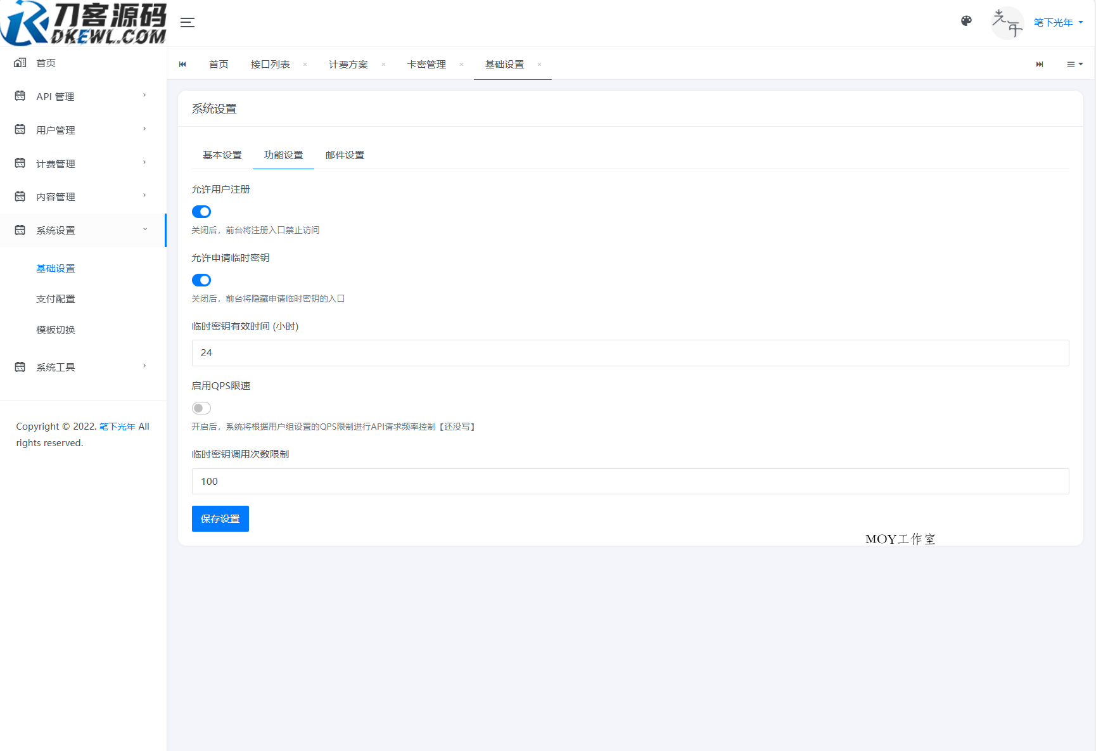Click the temporary key validity hours input field
Screen dimensions: 1096x751
(630, 353)
